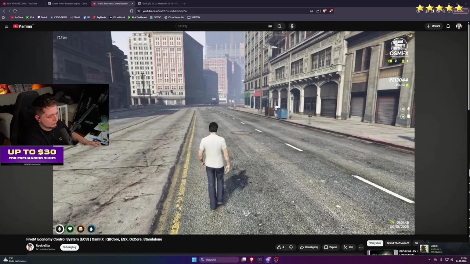
Task: Switch to SEN W WARSZAWIE YouTube tab
Action: (22, 4)
